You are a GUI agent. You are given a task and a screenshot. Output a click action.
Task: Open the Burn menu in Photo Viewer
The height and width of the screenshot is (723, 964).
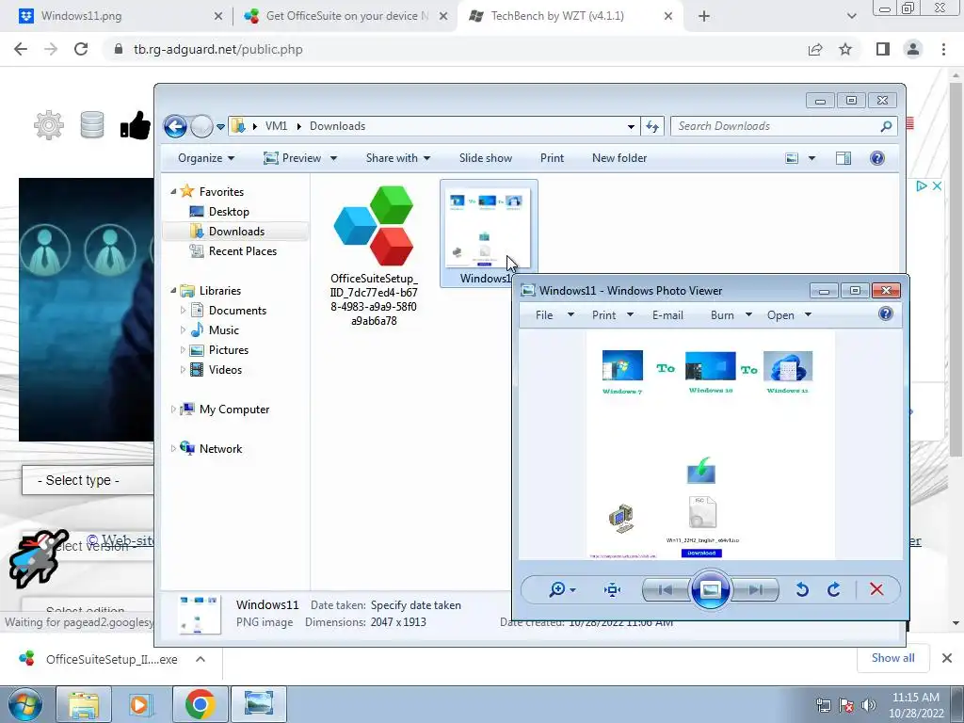coord(731,314)
